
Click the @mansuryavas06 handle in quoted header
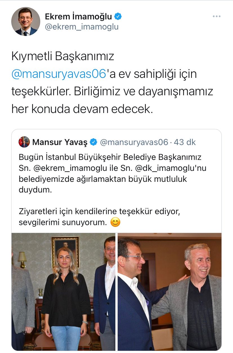coord(134,142)
